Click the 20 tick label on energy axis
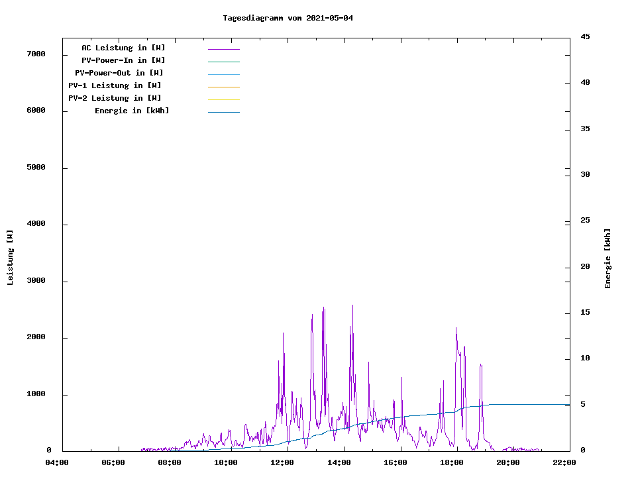 click(586, 267)
